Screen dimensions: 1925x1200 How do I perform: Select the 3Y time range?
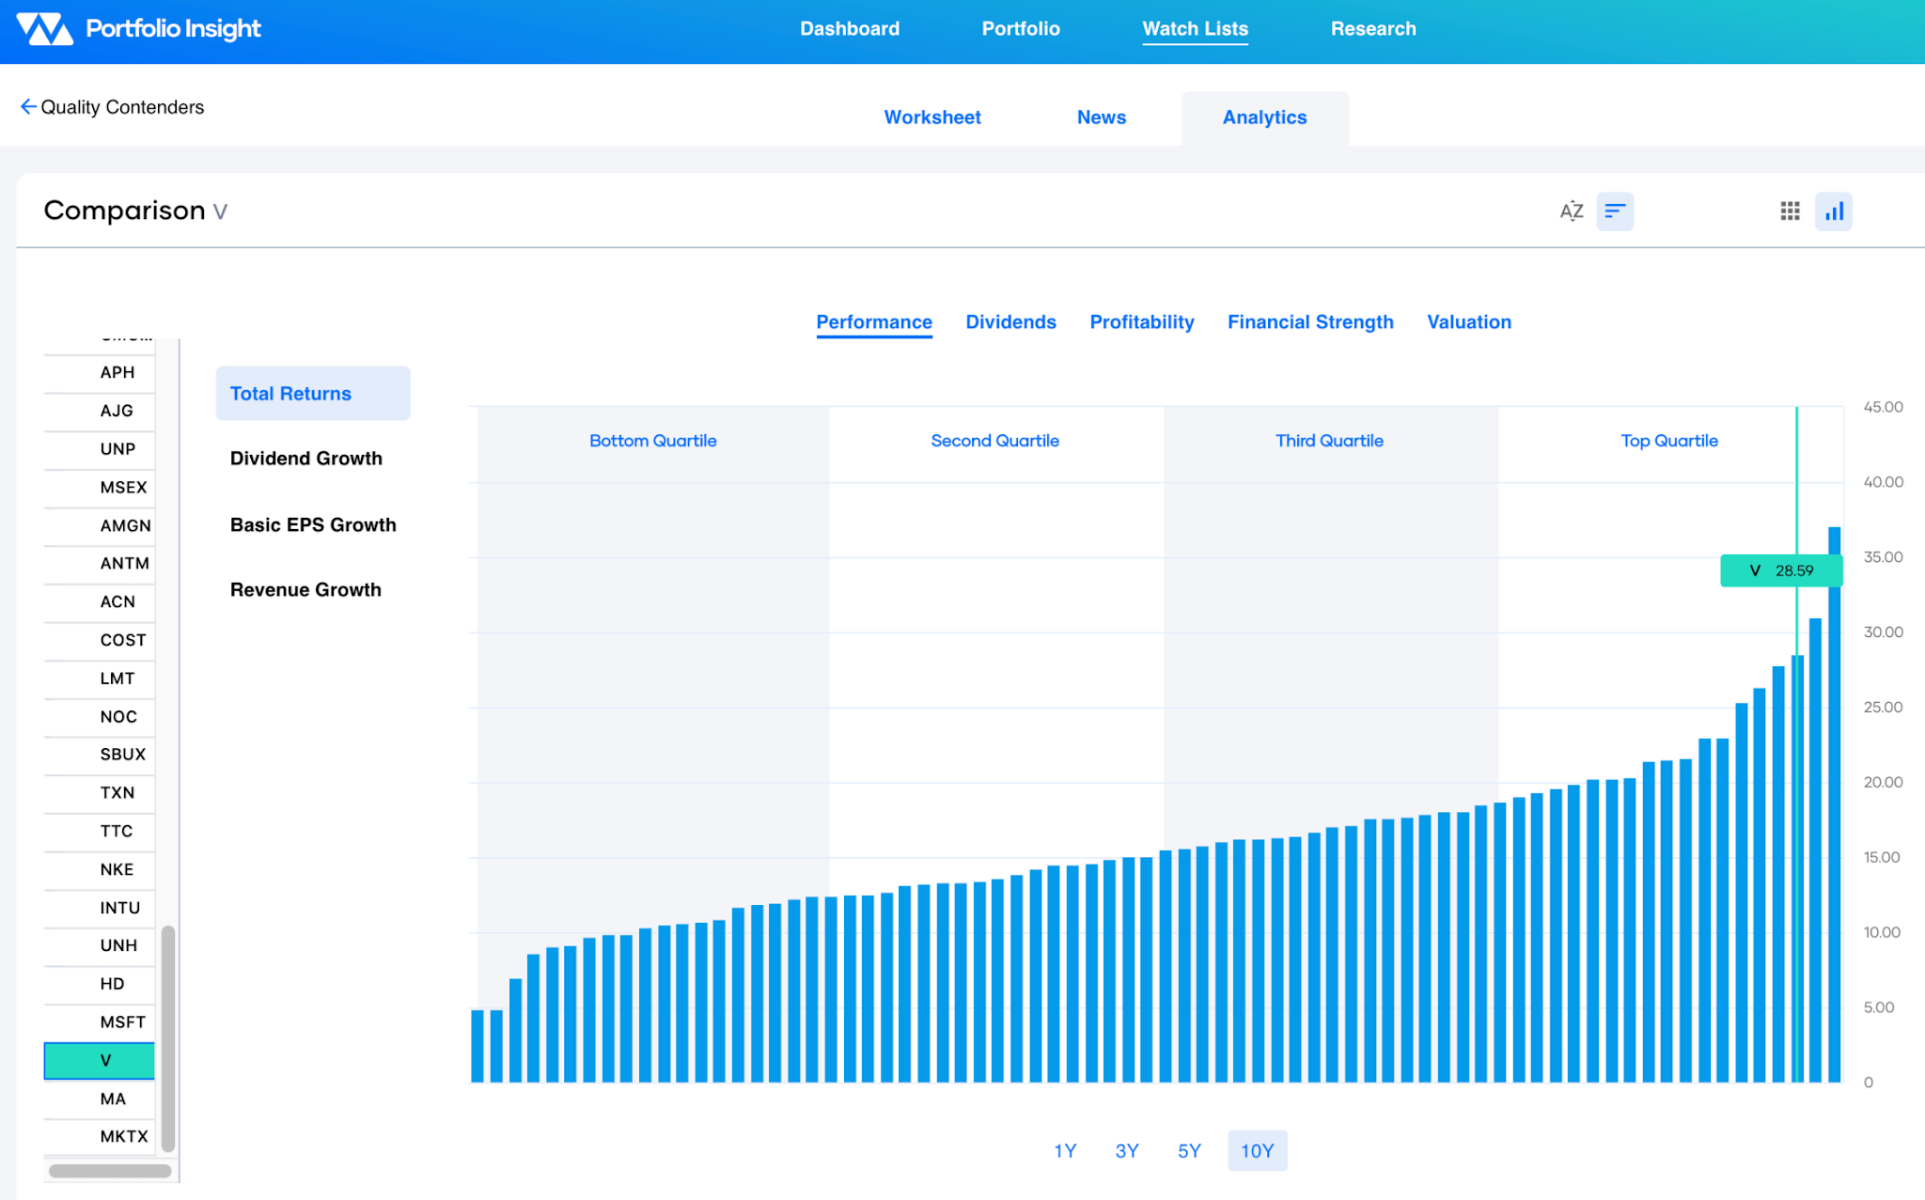1127,1151
